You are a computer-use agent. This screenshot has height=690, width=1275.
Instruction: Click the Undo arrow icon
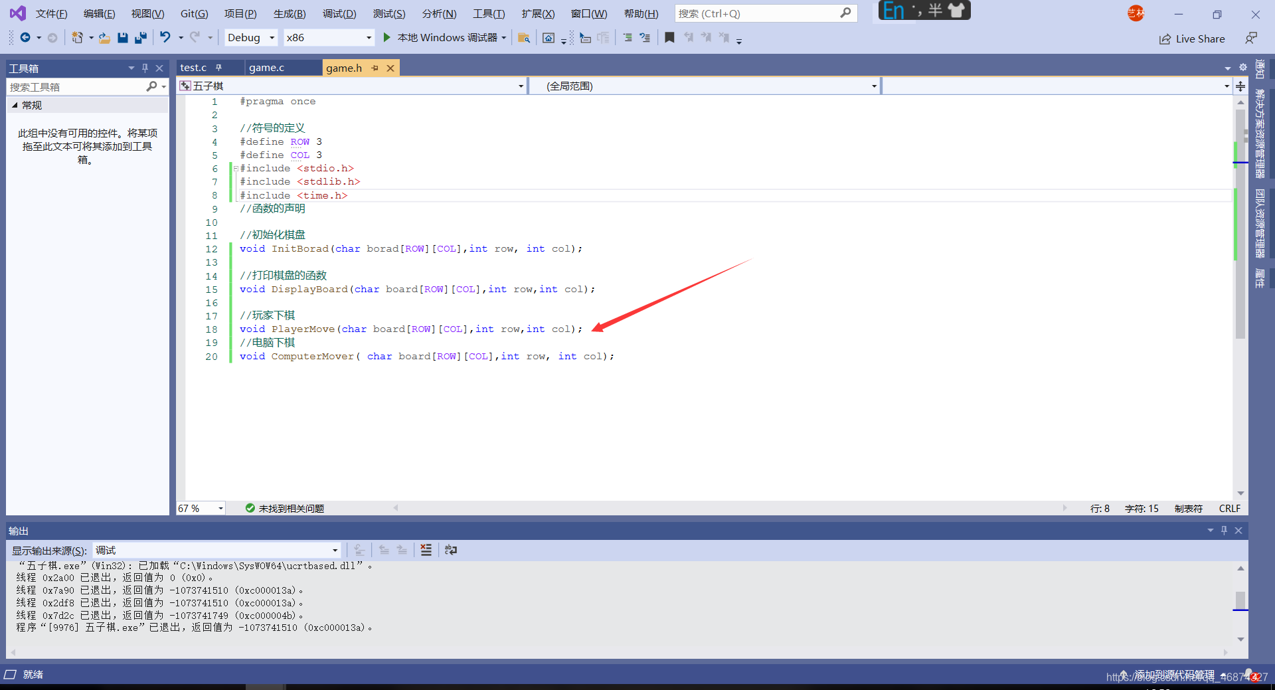[x=165, y=38]
